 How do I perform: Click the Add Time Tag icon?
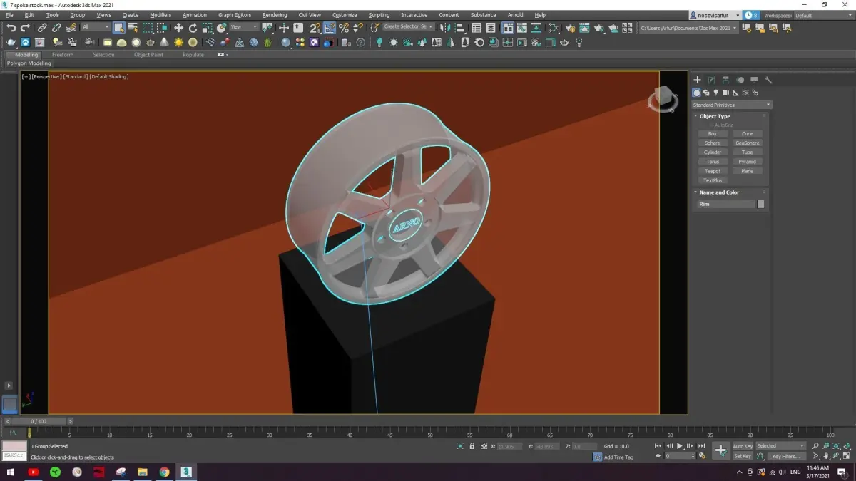[597, 457]
